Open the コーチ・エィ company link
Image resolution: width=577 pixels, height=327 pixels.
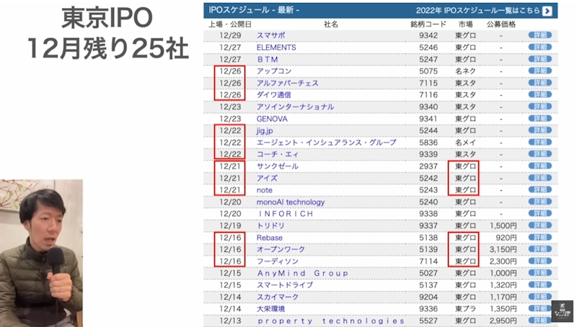click(278, 154)
